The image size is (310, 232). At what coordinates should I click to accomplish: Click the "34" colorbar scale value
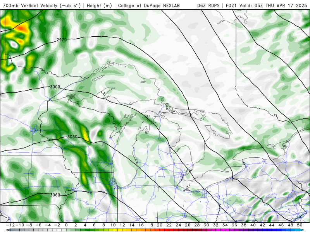pos(225,225)
